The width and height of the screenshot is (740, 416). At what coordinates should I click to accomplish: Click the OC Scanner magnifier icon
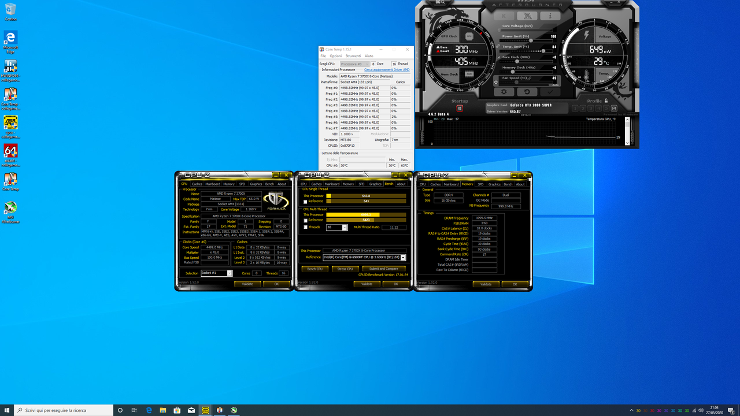(x=441, y=3)
